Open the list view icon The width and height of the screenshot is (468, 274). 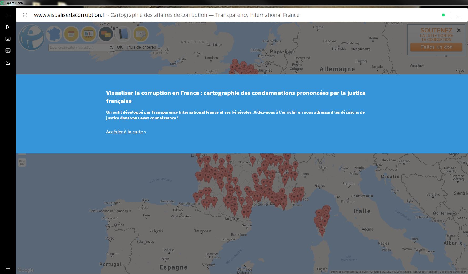(x=71, y=34)
